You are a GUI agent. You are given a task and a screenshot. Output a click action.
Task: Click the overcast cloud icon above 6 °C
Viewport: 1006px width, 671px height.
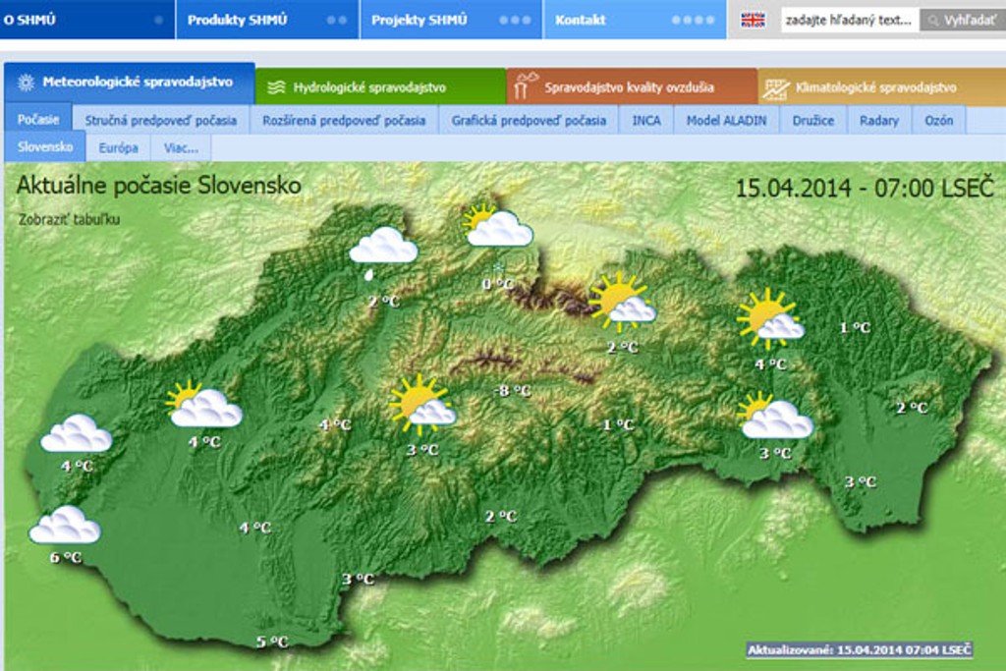click(65, 525)
